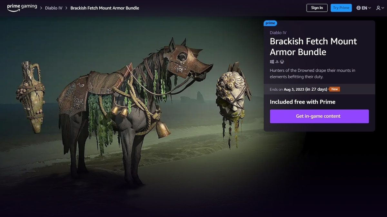The height and width of the screenshot is (217, 387).
Task: Open the Prime Gaming home logo
Action: click(22, 8)
